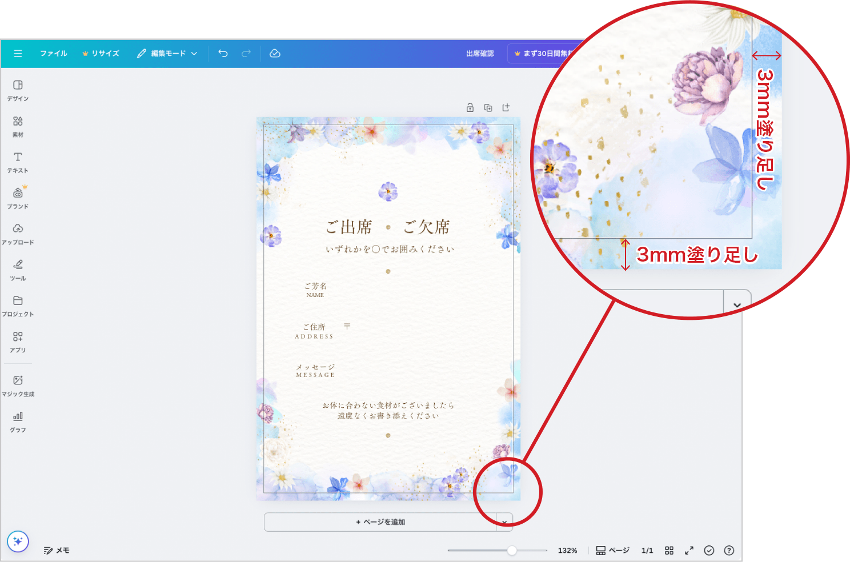
Task: Toggle the page lock icon
Action: coord(470,107)
